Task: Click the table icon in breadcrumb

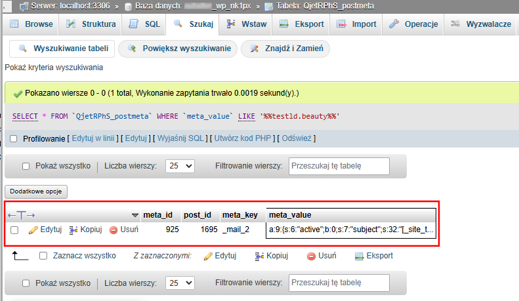Action: (x=269, y=7)
